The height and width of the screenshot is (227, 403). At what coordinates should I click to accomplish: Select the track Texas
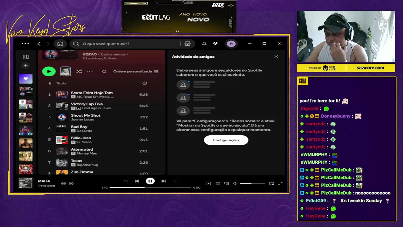pyautogui.click(x=102, y=163)
